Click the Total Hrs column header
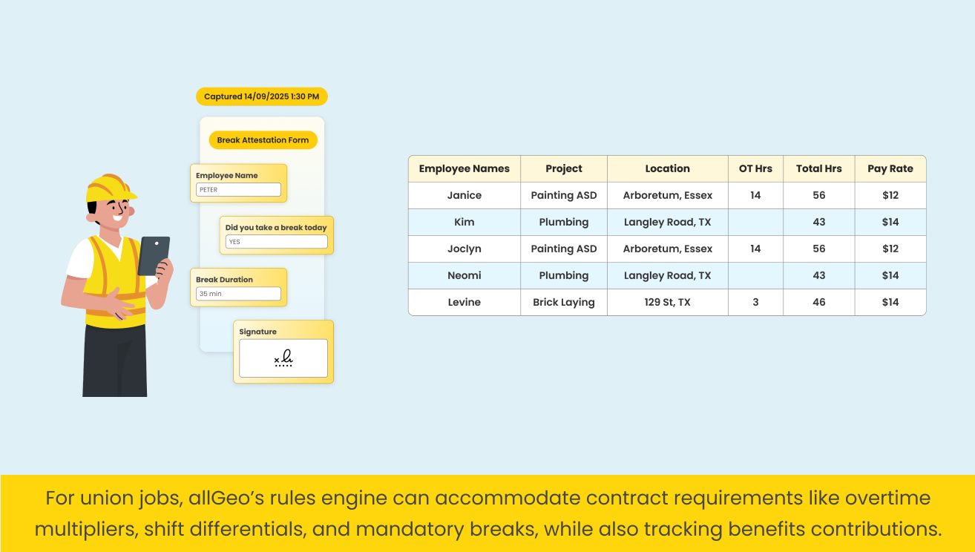The image size is (975, 552). [x=818, y=168]
